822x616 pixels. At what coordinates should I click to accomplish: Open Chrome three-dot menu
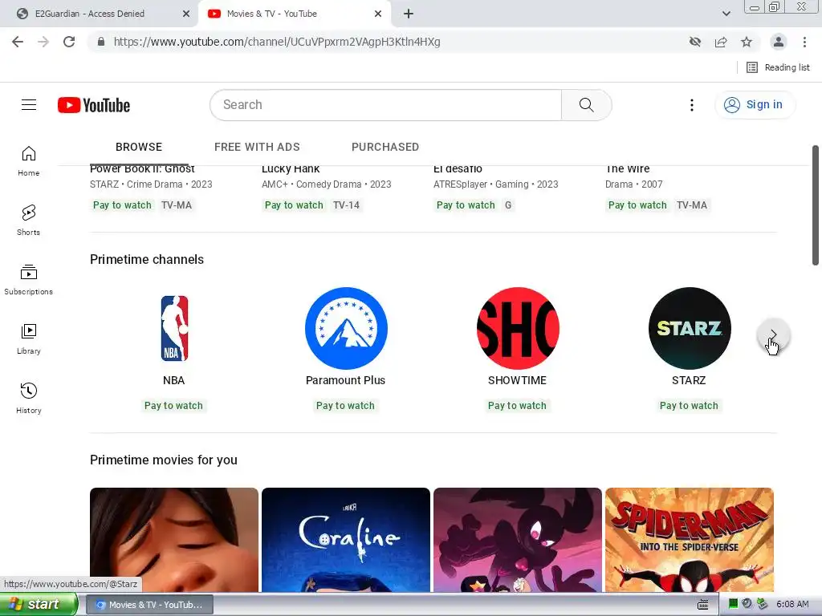click(804, 42)
